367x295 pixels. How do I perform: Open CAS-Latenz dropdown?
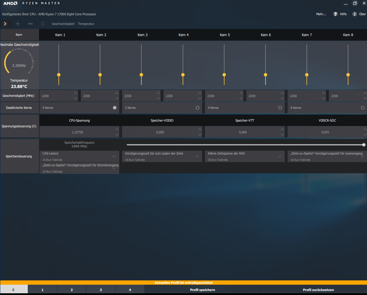(x=79, y=156)
